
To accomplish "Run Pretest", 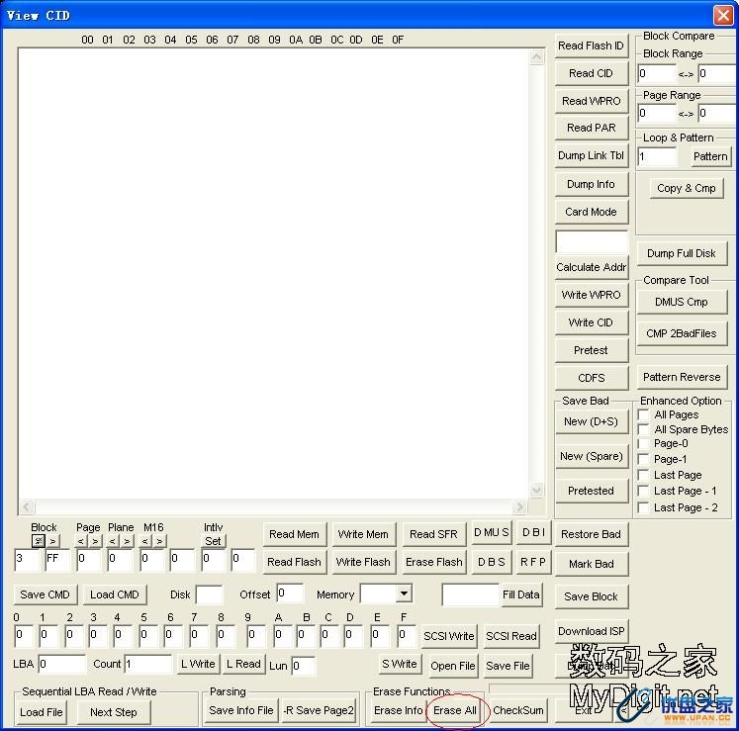I will click(x=591, y=350).
